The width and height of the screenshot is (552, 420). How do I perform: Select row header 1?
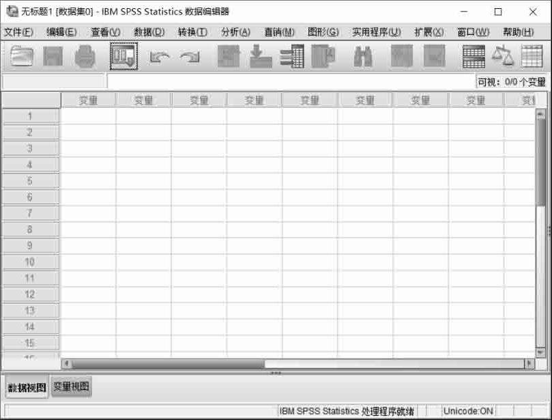pyautogui.click(x=31, y=116)
